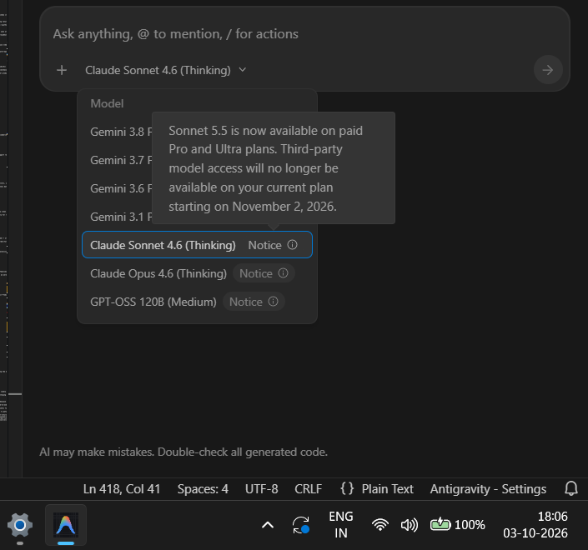The width and height of the screenshot is (588, 550).
Task: Click the battery 100% icon
Action: pos(457,525)
